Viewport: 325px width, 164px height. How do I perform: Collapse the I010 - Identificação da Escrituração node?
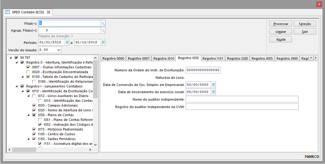coord(23,91)
